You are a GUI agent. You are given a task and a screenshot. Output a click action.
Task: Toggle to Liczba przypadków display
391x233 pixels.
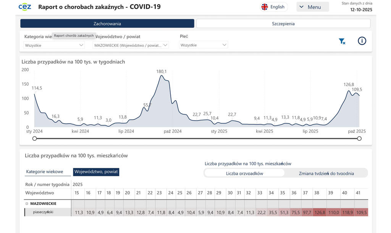point(244,173)
